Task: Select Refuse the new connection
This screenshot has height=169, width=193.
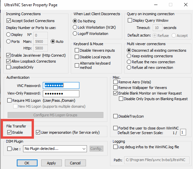Action: (x=129, y=62)
